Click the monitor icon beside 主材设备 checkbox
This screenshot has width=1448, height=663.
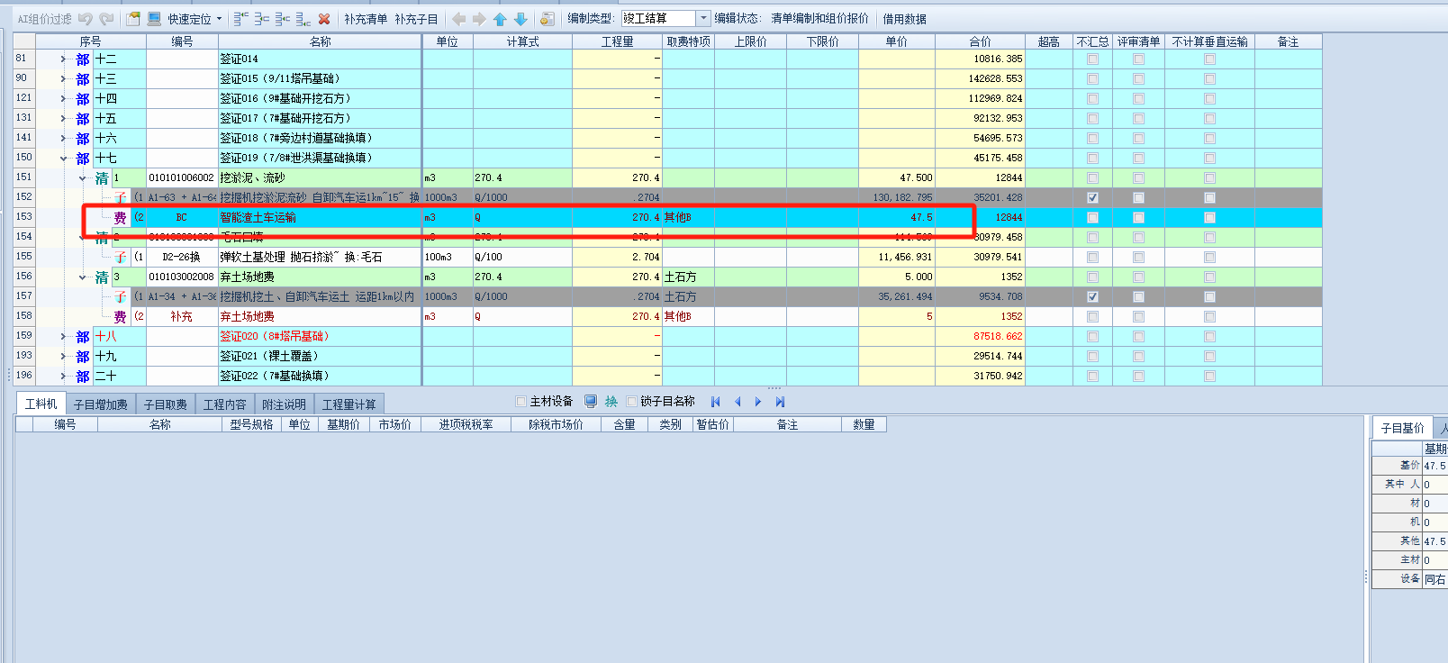coord(591,401)
